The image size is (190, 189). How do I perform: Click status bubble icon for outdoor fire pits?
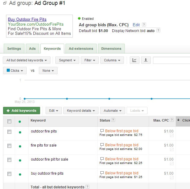[x=102, y=131]
